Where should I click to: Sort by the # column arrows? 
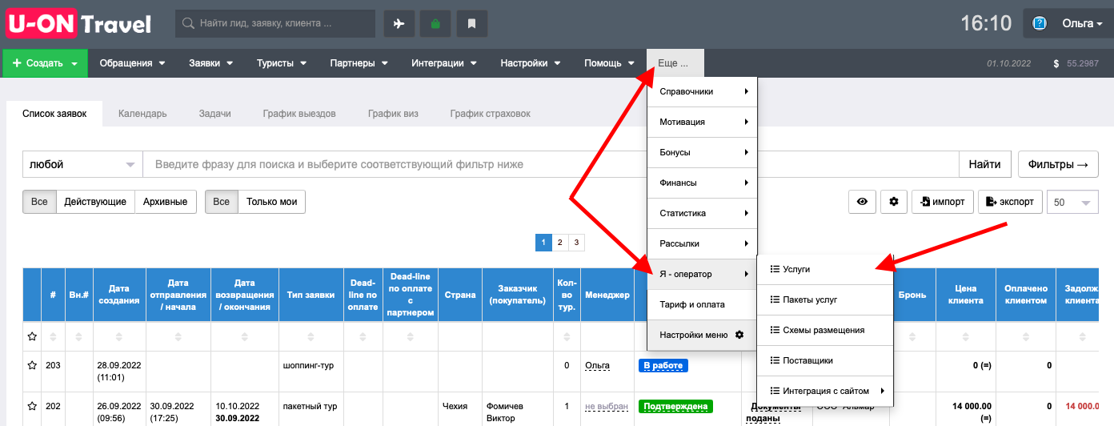pos(53,336)
